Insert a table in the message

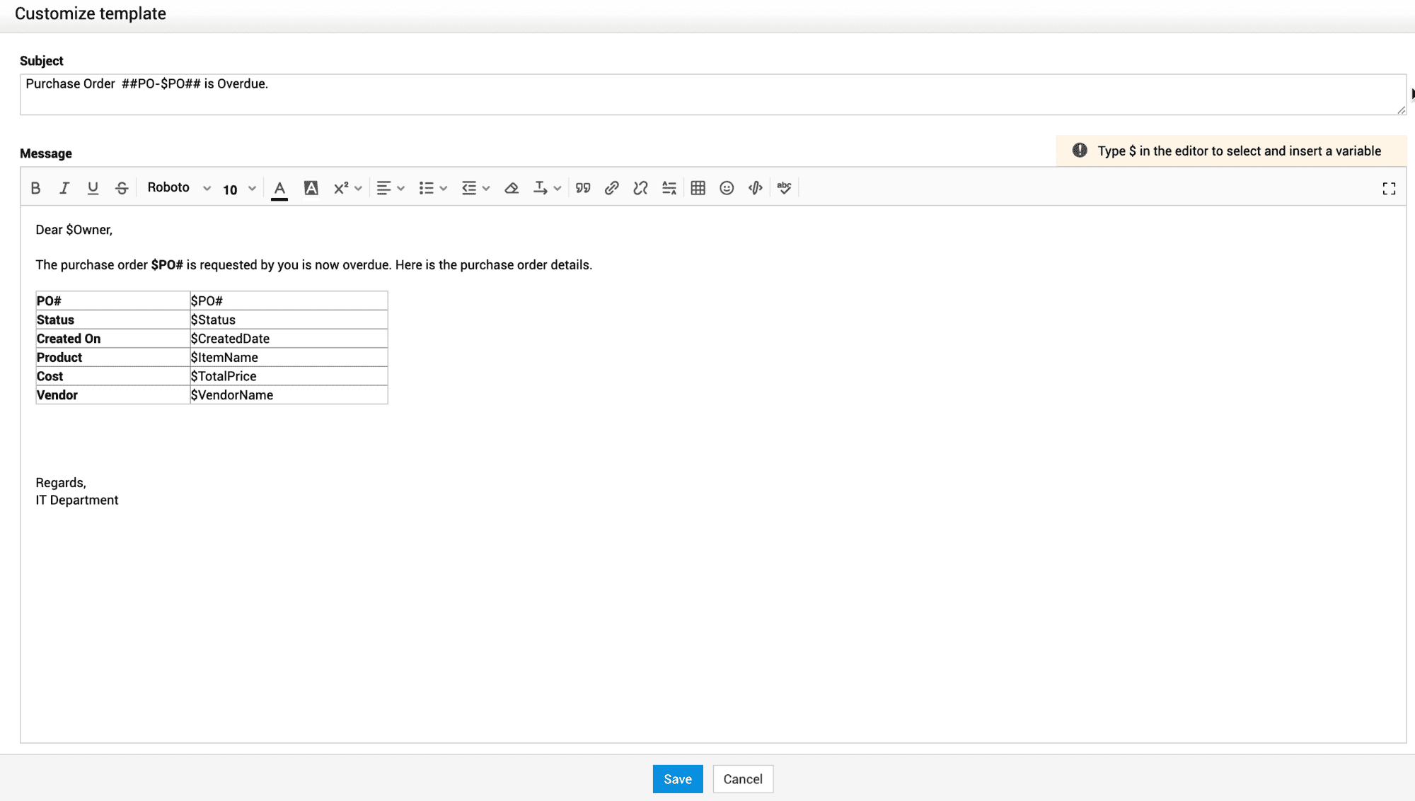coord(698,188)
